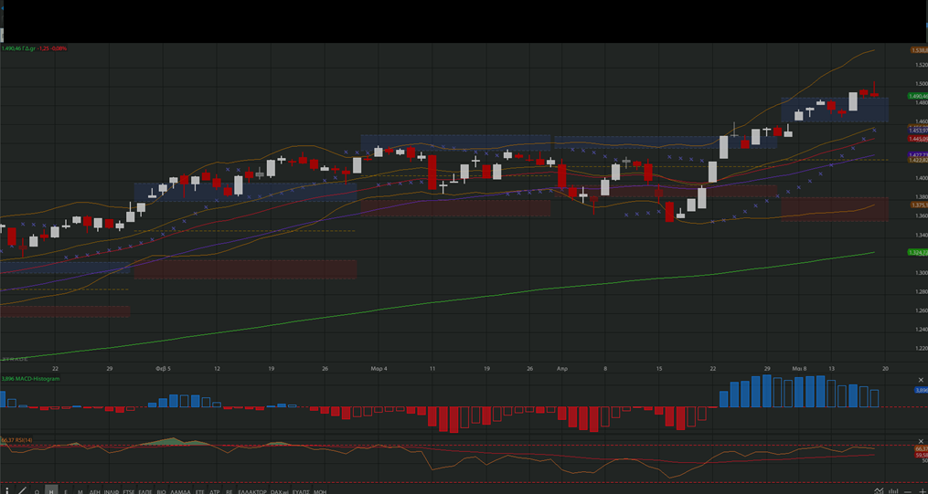
Task: Zoom out with the minus icon
Action: pos(908,491)
